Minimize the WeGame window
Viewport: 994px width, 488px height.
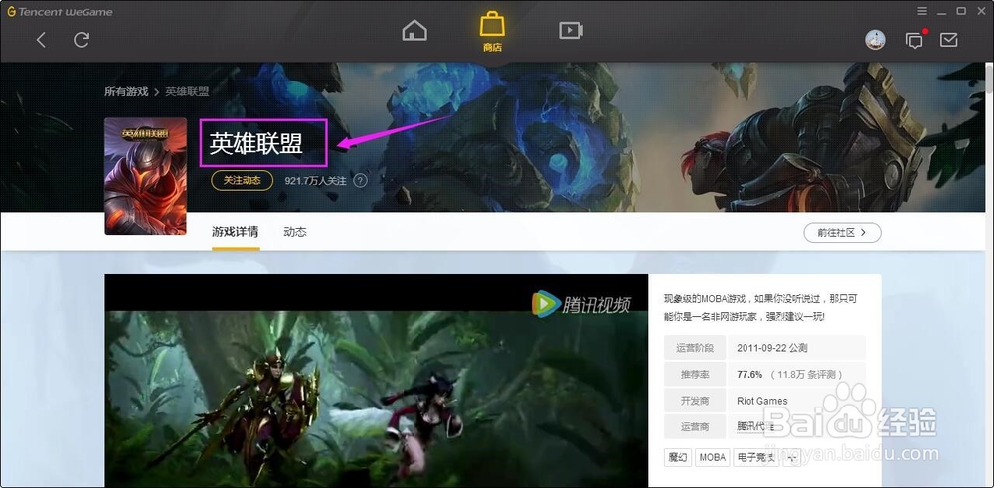[x=942, y=11]
